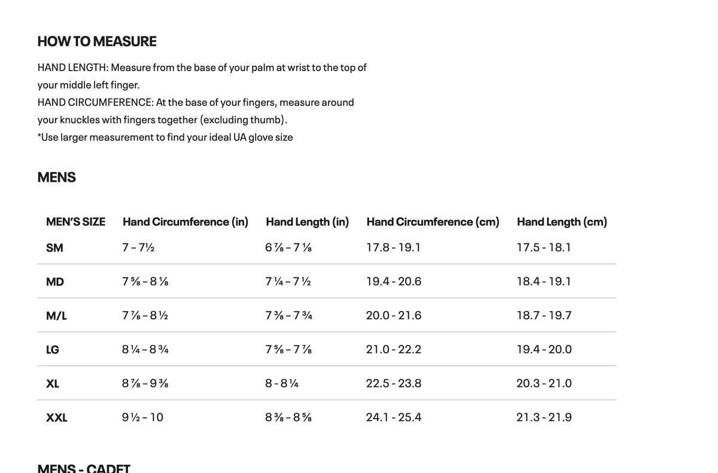The height and width of the screenshot is (473, 718).
Task: Click the M/L size row label
Action: pyautogui.click(x=56, y=316)
